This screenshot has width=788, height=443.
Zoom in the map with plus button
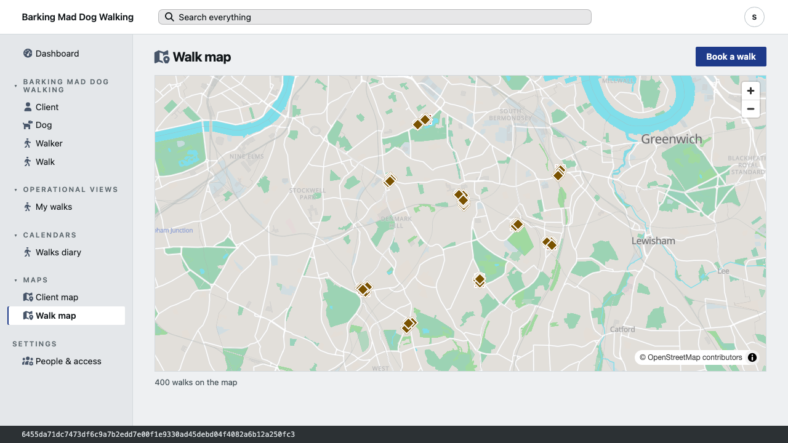point(750,91)
